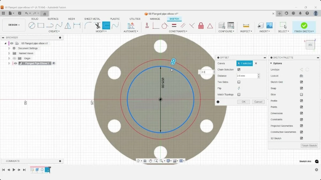Toggle the Projected Geometries checkbox
The width and height of the screenshot is (321, 180).
[301, 126]
